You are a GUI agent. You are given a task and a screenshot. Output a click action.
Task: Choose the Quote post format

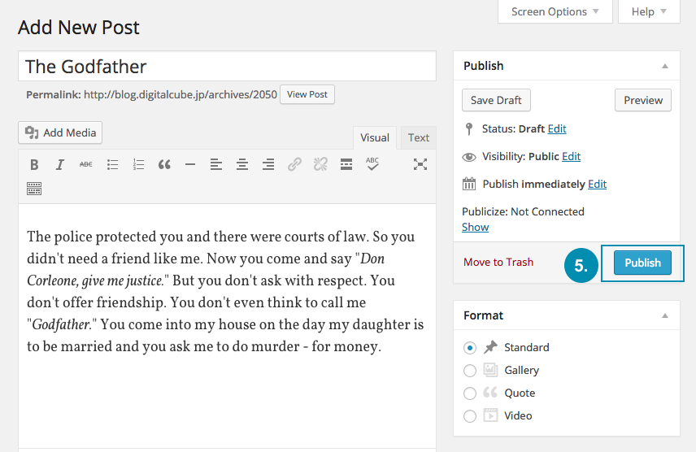pyautogui.click(x=470, y=393)
